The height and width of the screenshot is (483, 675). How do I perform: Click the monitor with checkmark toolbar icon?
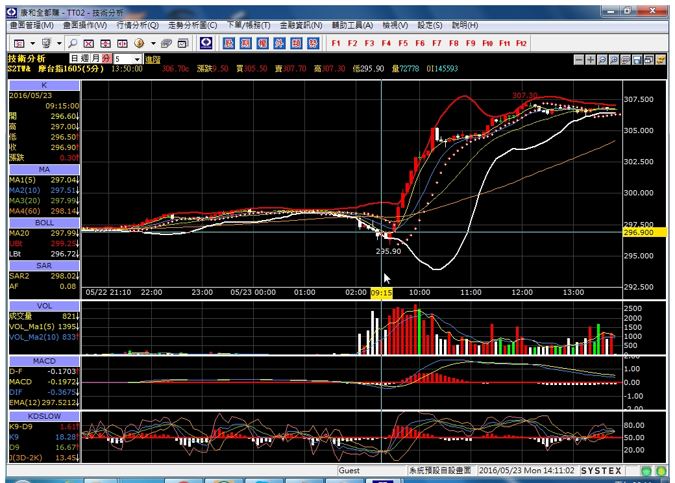pos(46,43)
